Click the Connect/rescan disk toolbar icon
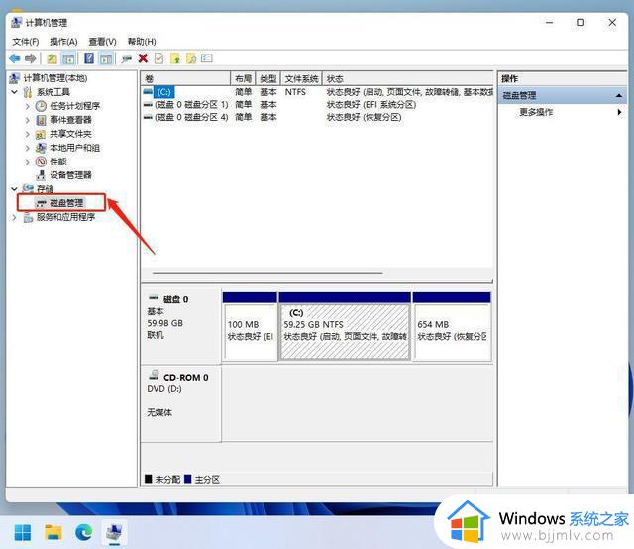 coord(127,58)
